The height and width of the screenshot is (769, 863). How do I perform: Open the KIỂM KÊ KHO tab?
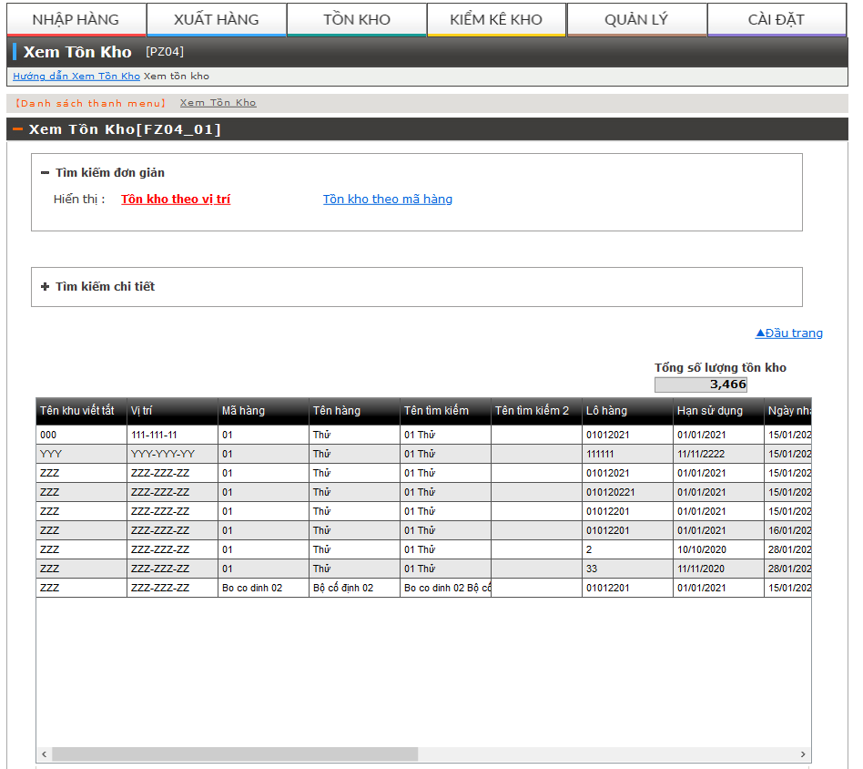point(496,16)
